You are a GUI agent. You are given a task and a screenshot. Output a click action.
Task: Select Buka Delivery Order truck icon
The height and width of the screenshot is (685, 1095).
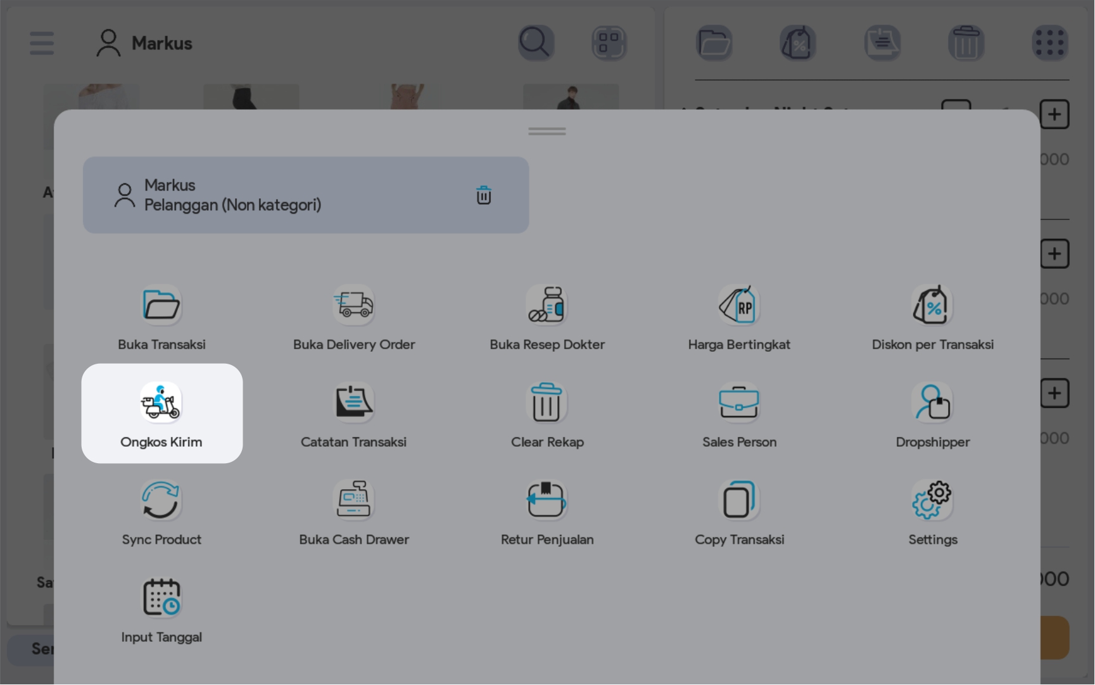(x=353, y=305)
